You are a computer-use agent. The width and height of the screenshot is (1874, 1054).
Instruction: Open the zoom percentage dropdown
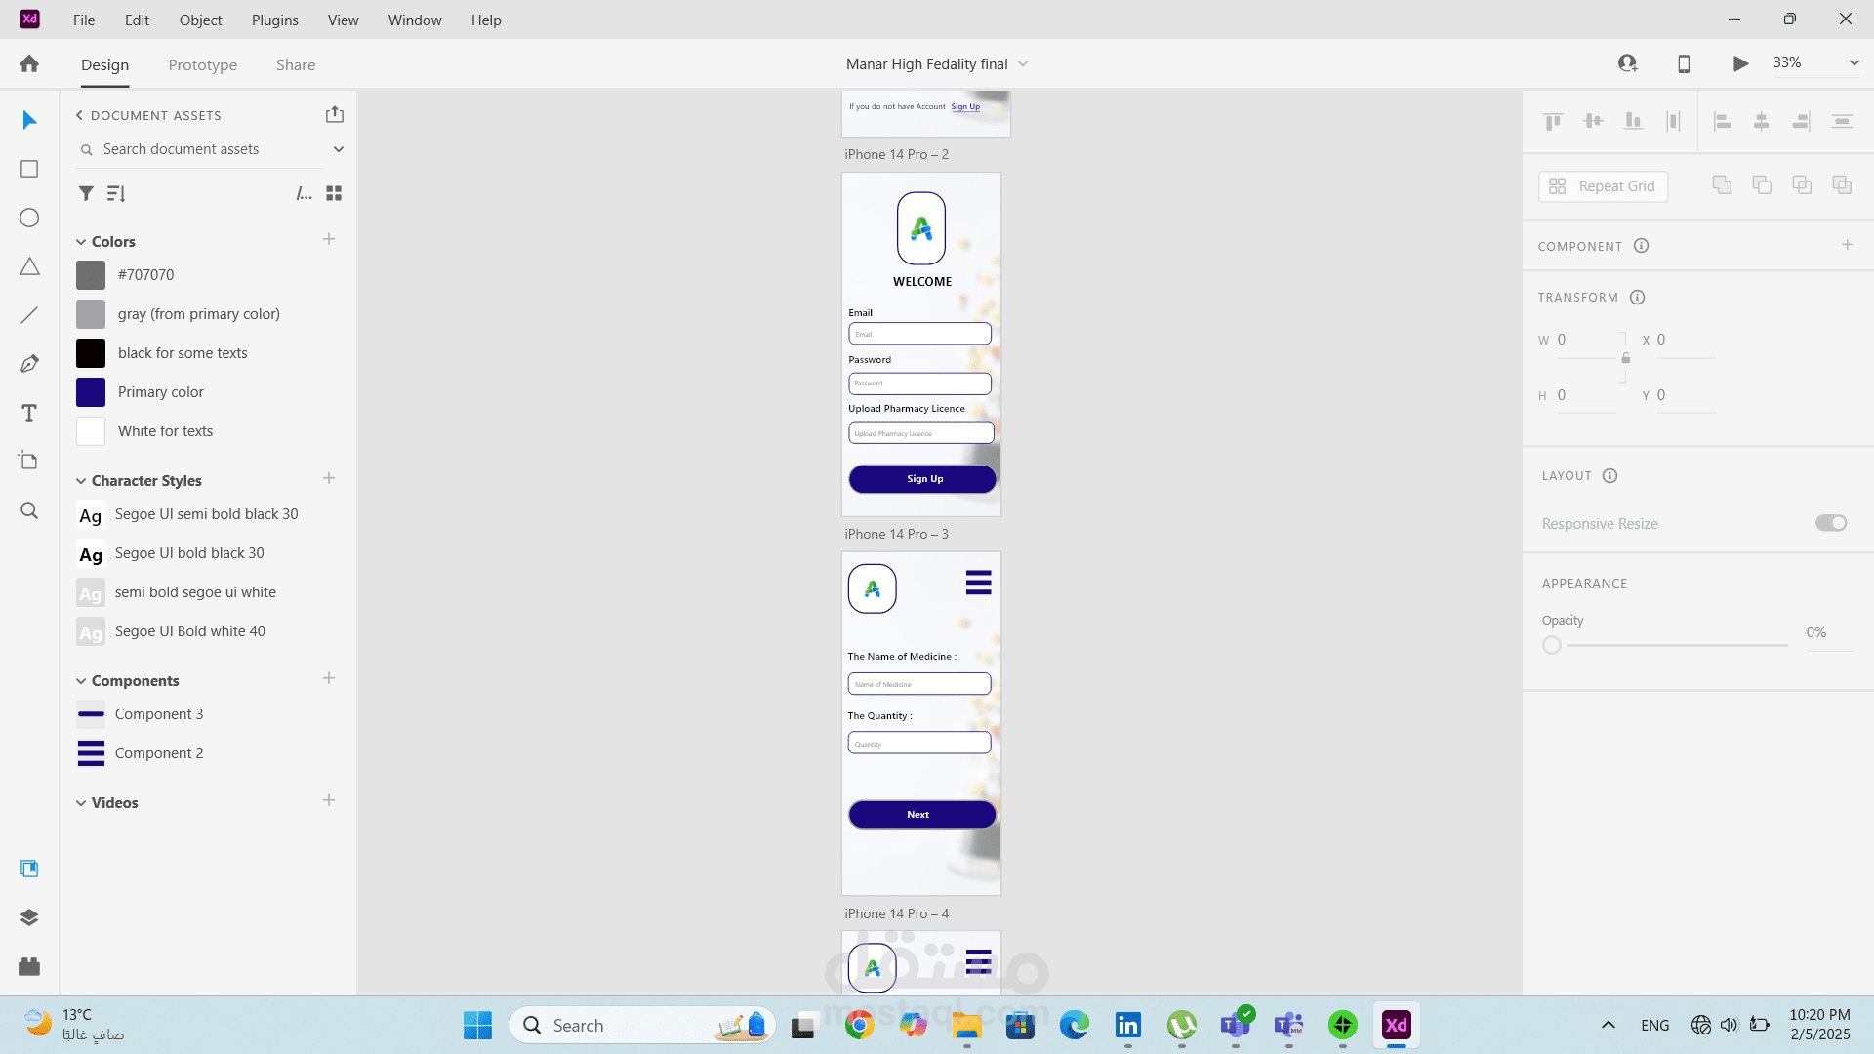pyautogui.click(x=1854, y=62)
